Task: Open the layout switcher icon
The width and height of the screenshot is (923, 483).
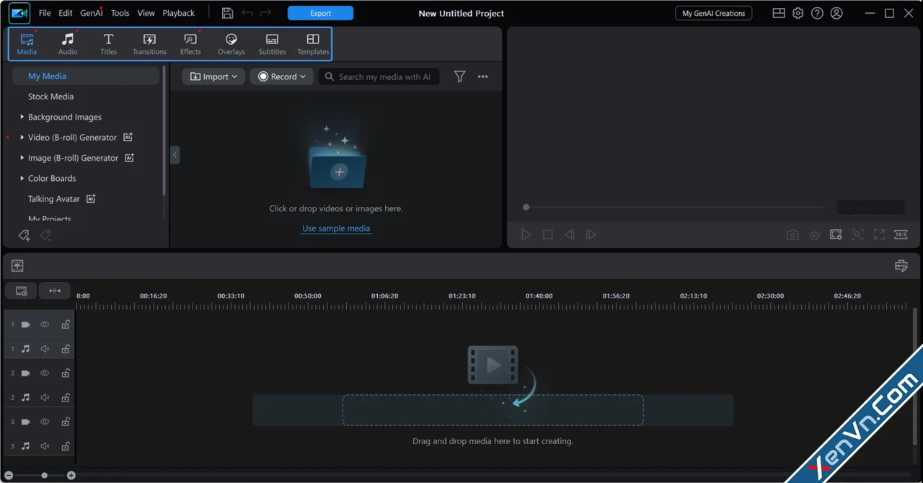Action: (779, 13)
